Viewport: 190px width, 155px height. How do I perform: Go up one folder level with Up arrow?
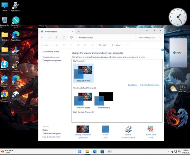[x=57, y=37]
